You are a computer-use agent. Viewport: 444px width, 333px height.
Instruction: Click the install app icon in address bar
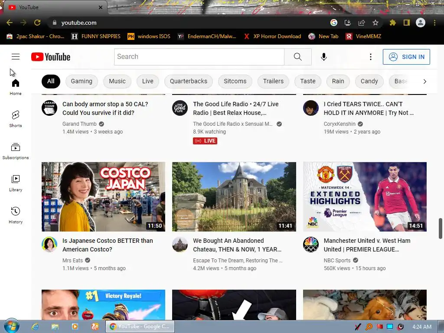(347, 23)
